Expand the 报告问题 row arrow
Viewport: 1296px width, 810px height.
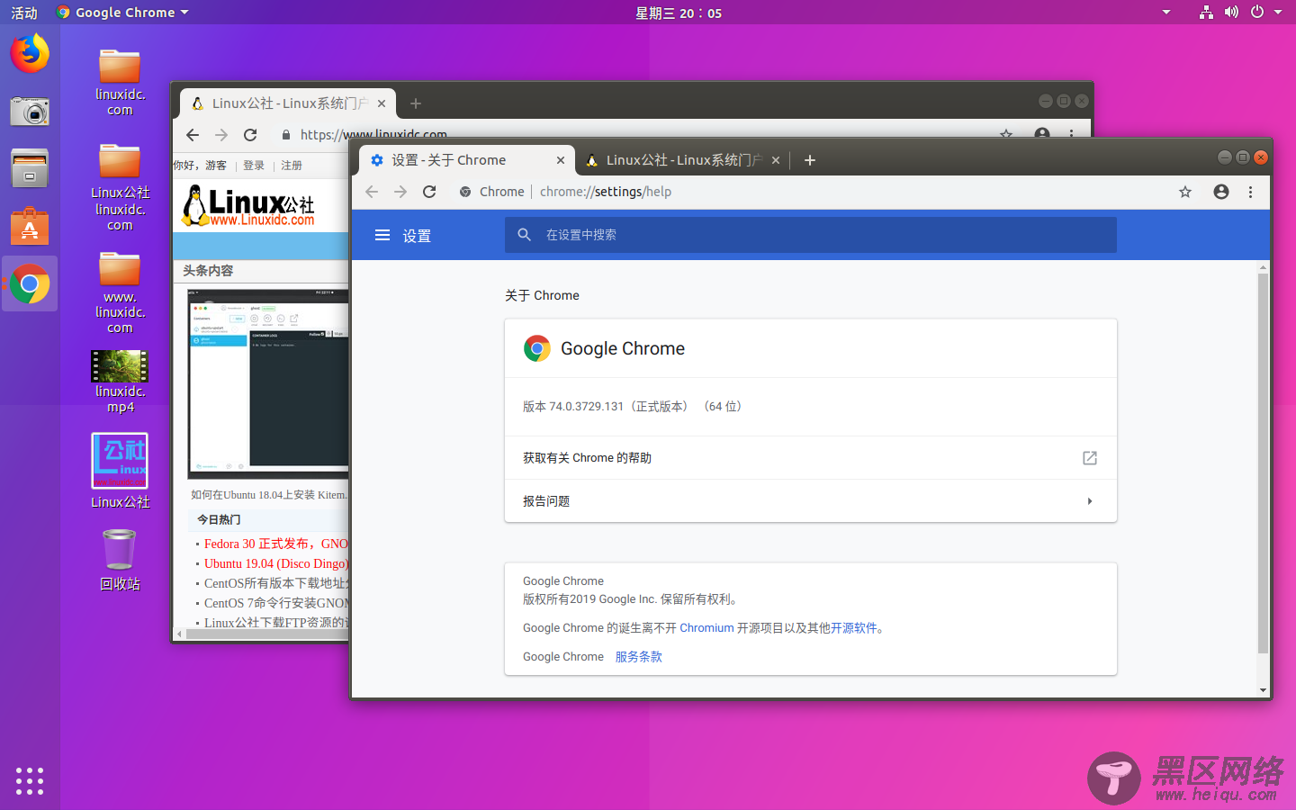tap(1090, 501)
